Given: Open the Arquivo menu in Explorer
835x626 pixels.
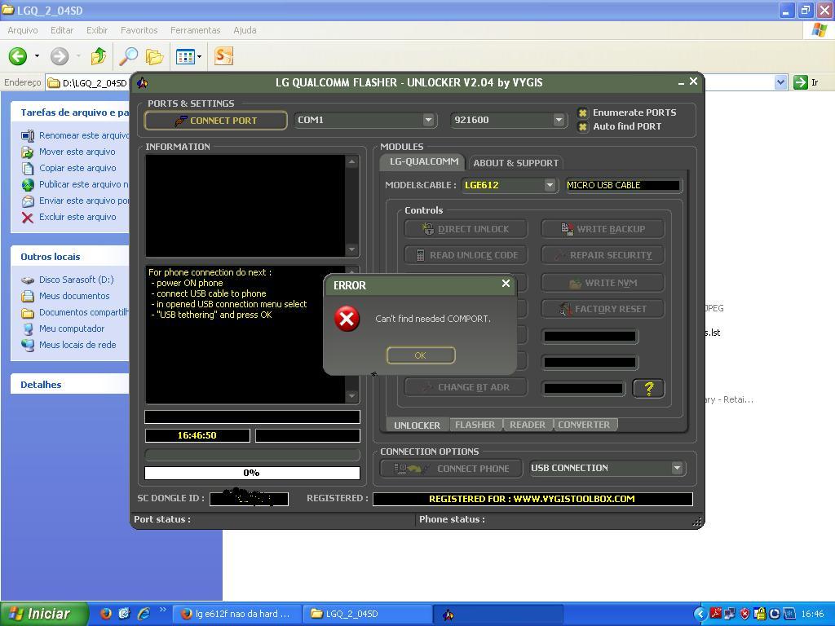Looking at the screenshot, I should (22, 30).
